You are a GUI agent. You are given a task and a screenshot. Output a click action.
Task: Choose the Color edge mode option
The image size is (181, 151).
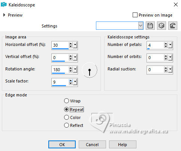click(x=66, y=117)
